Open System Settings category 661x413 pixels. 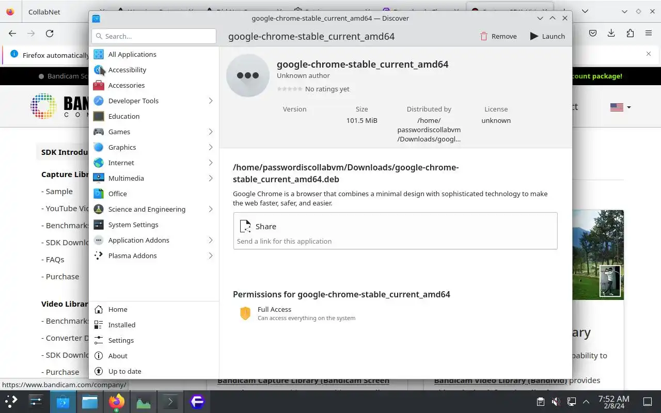(154, 225)
